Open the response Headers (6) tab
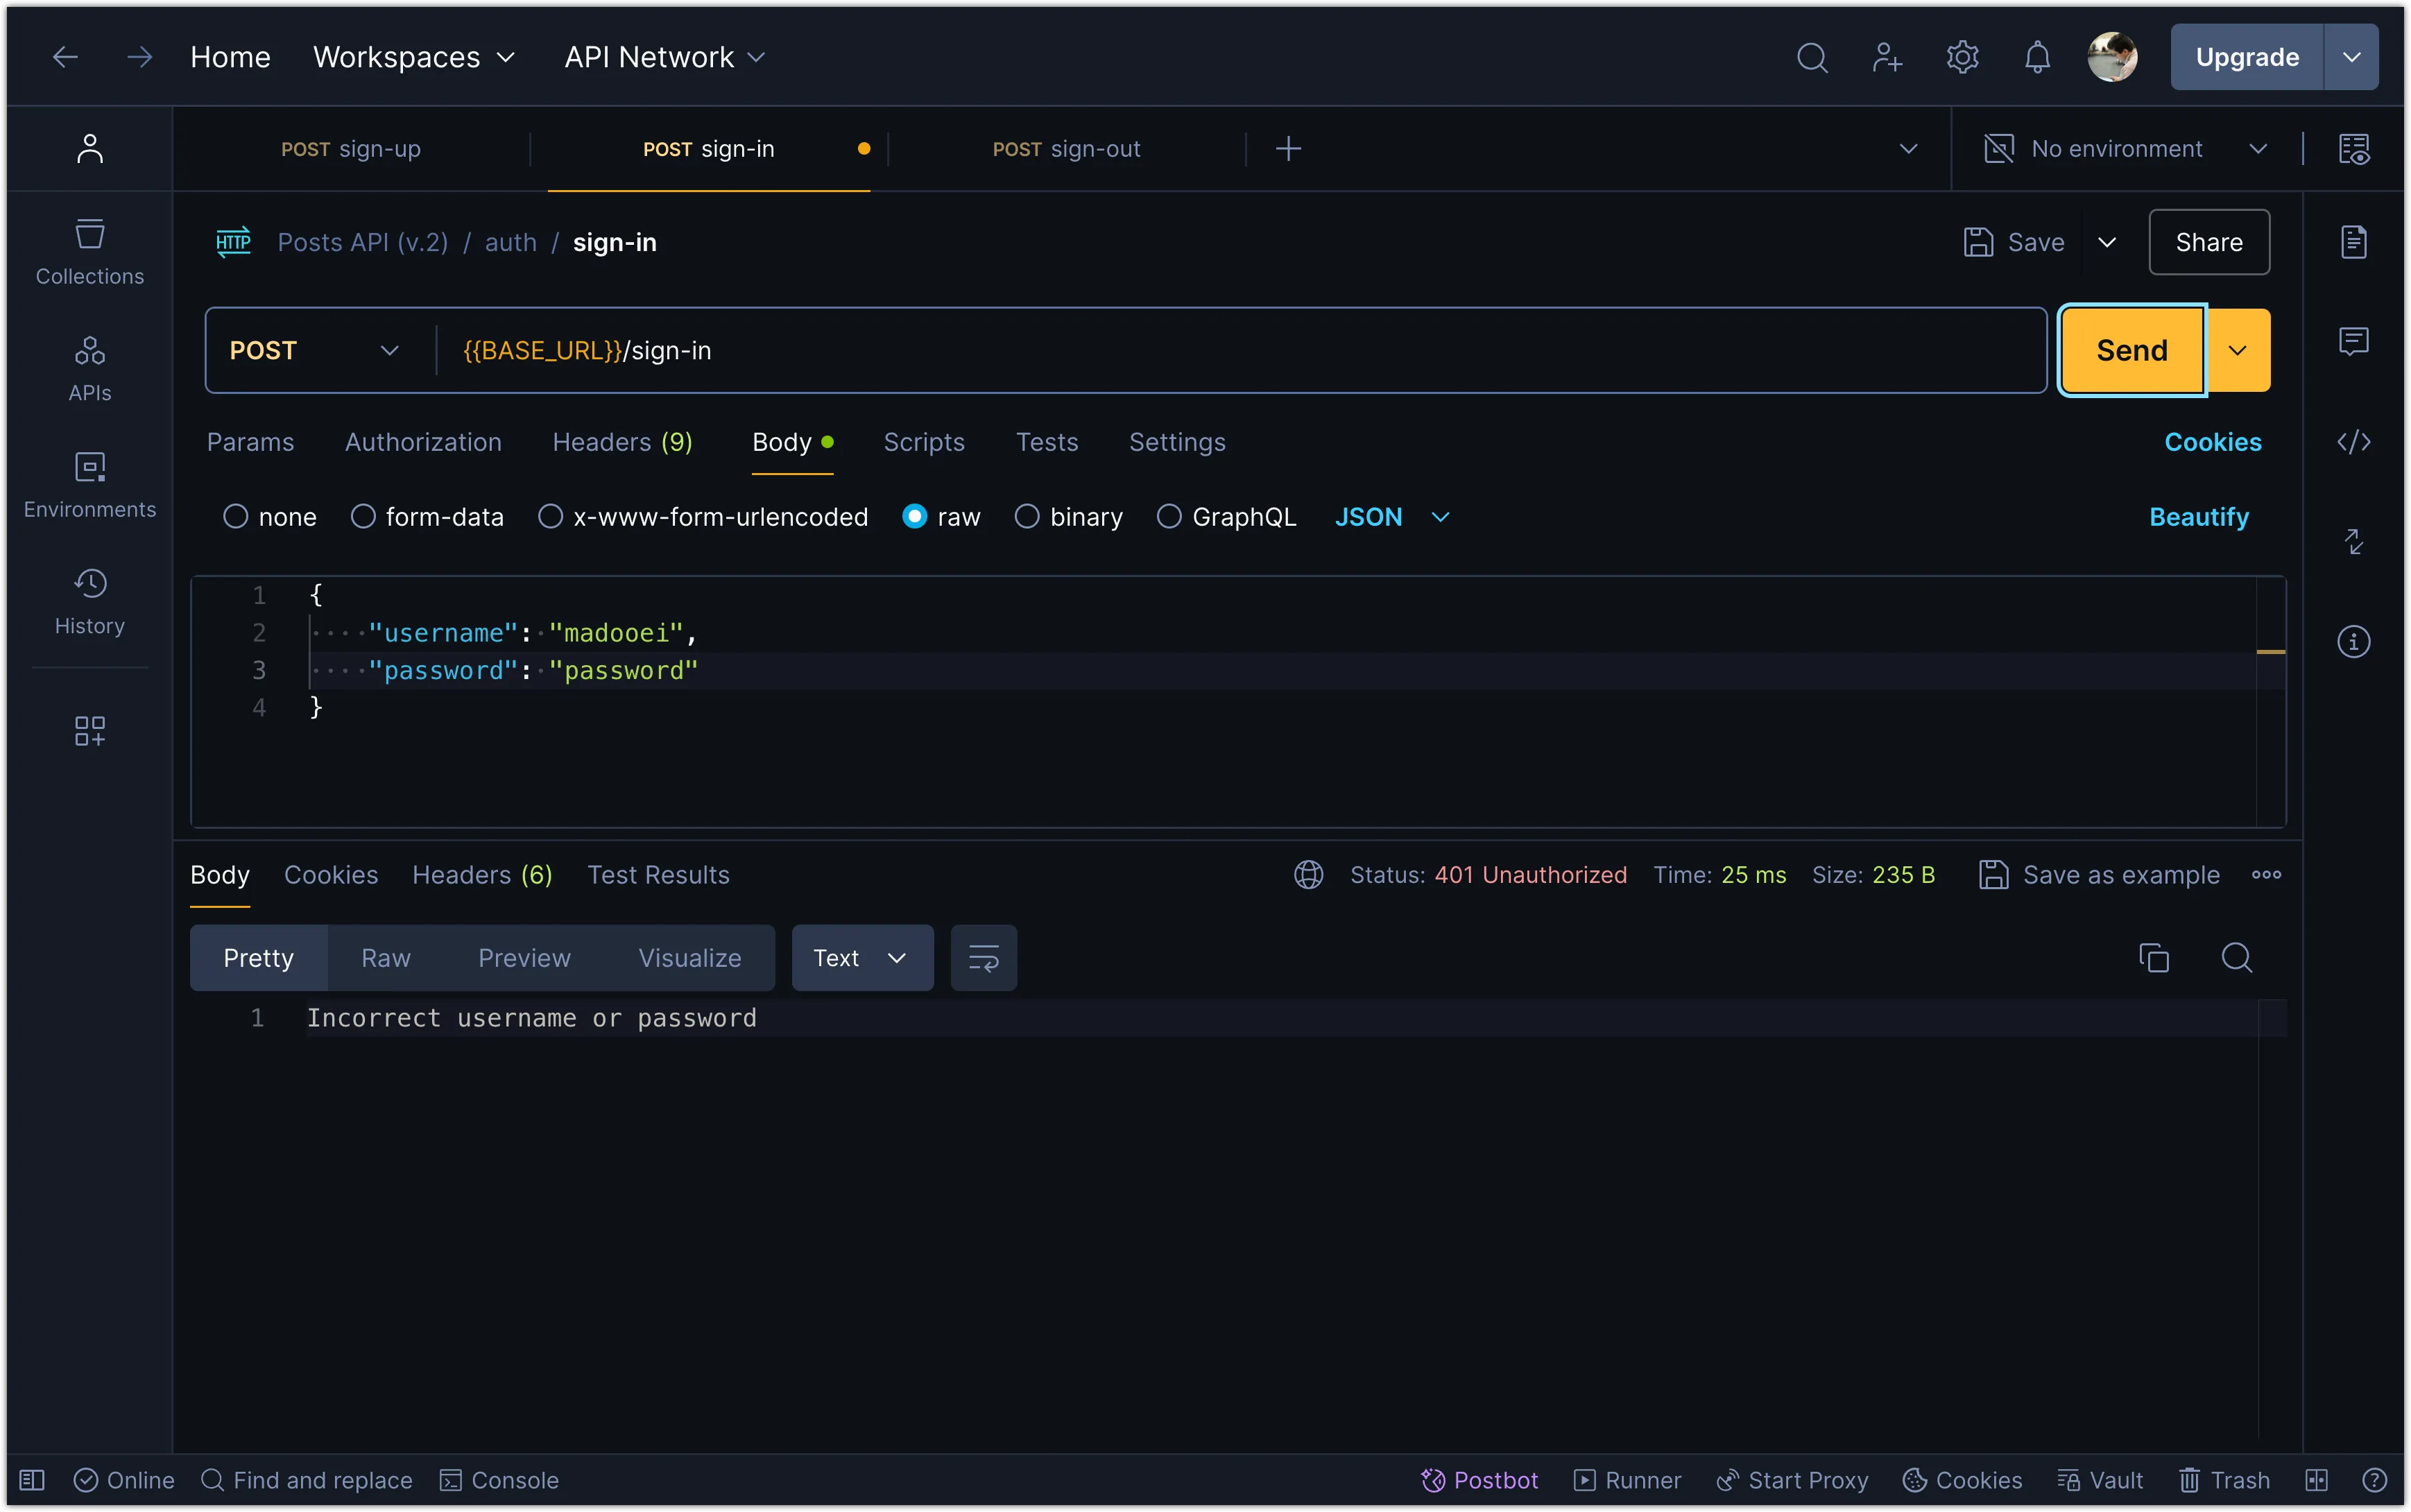 point(482,875)
